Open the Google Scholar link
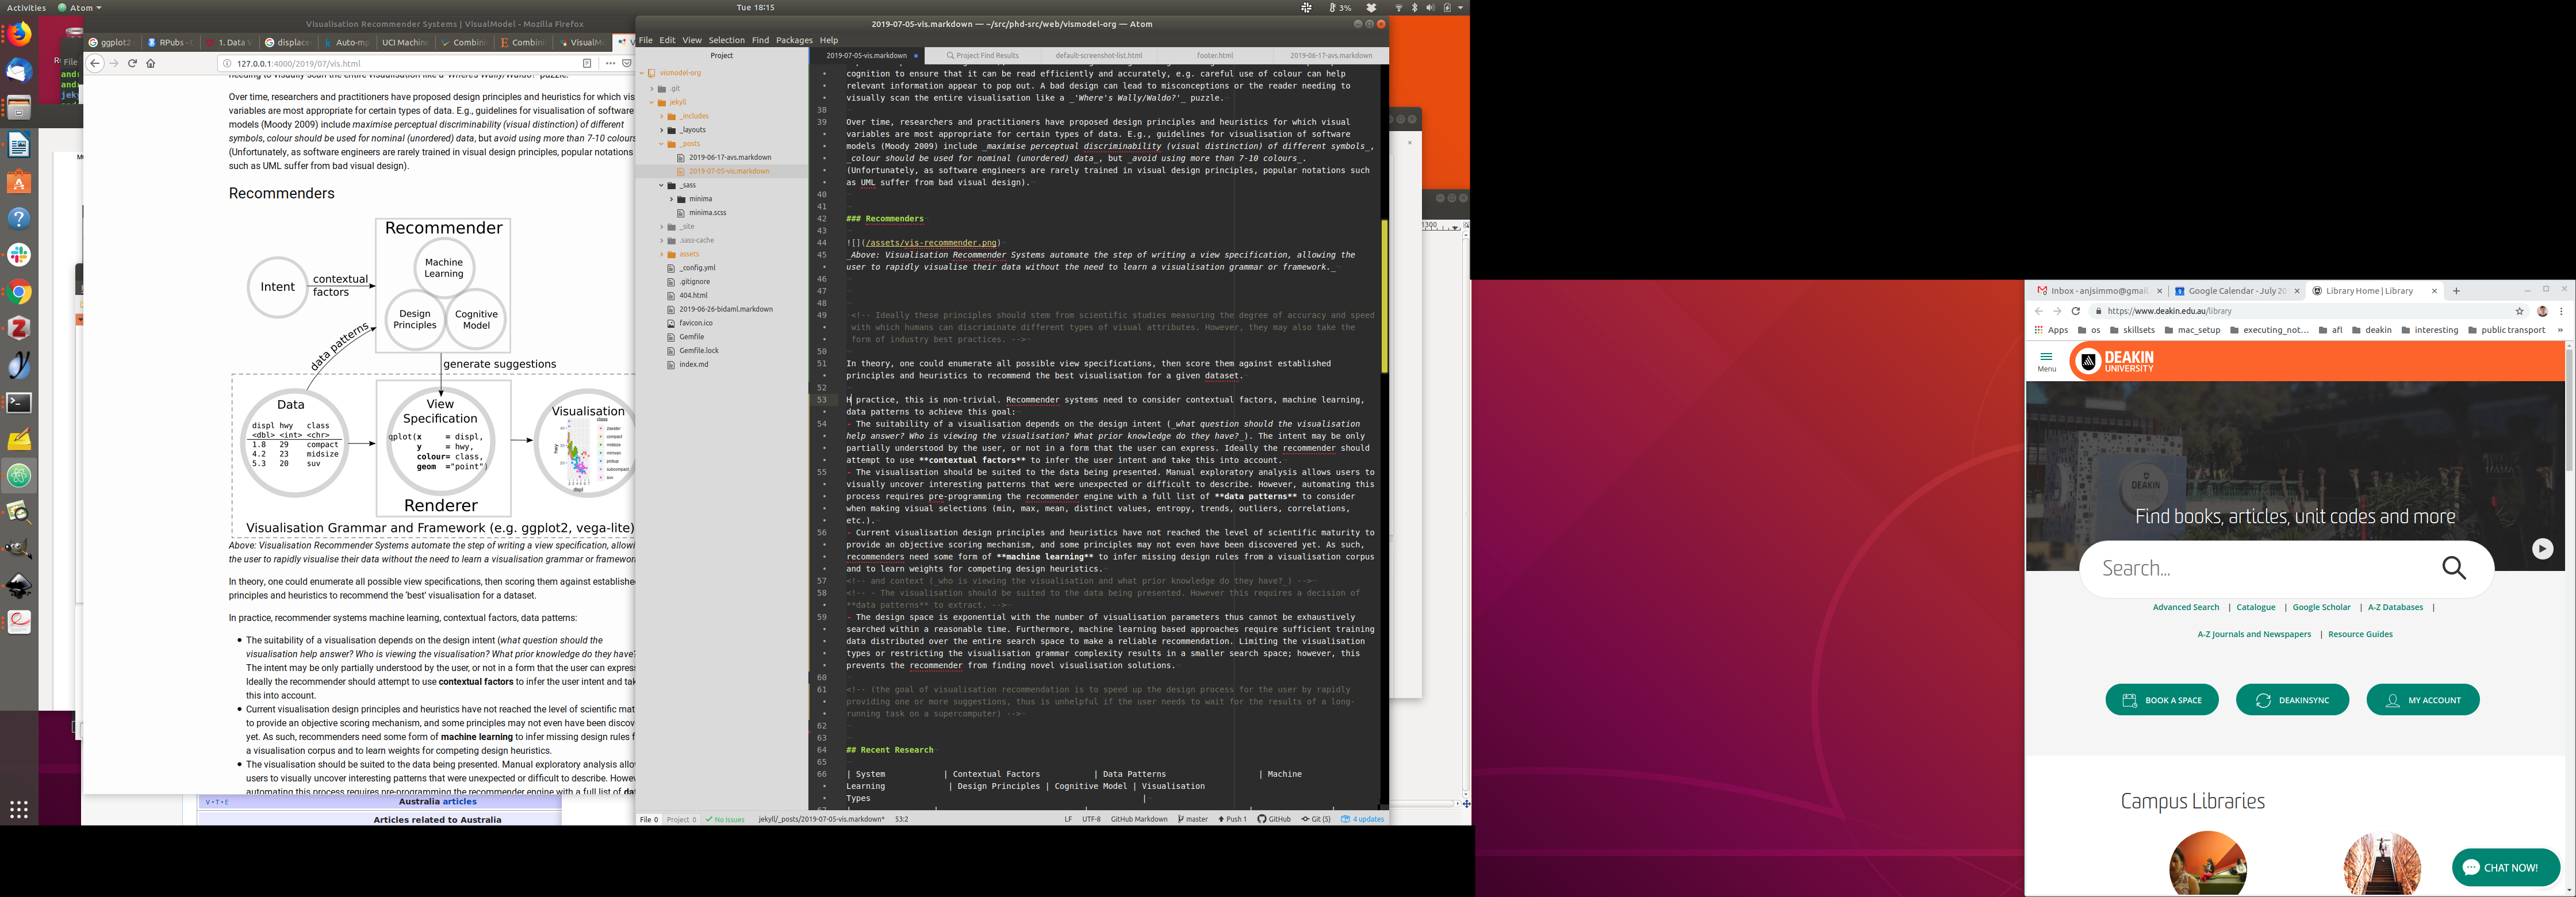This screenshot has width=2576, height=897. click(x=2321, y=607)
